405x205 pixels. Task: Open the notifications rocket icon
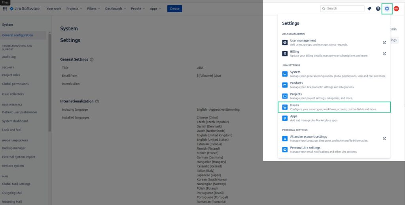coord(369,9)
